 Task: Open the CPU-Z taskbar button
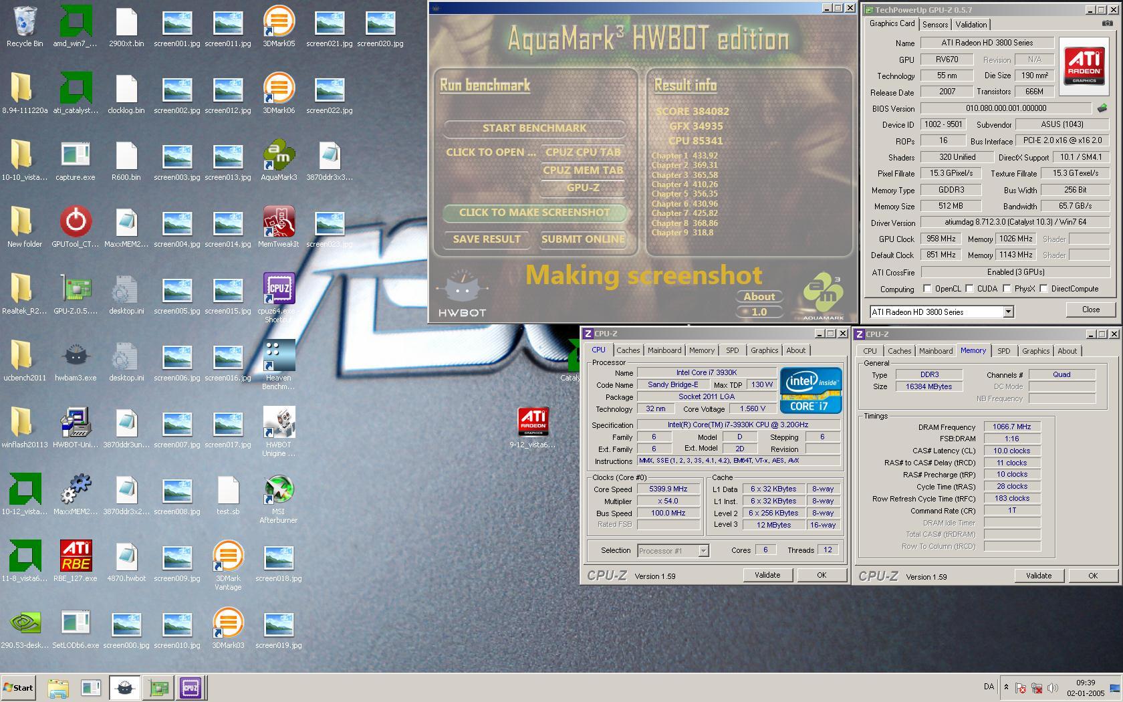(x=191, y=687)
